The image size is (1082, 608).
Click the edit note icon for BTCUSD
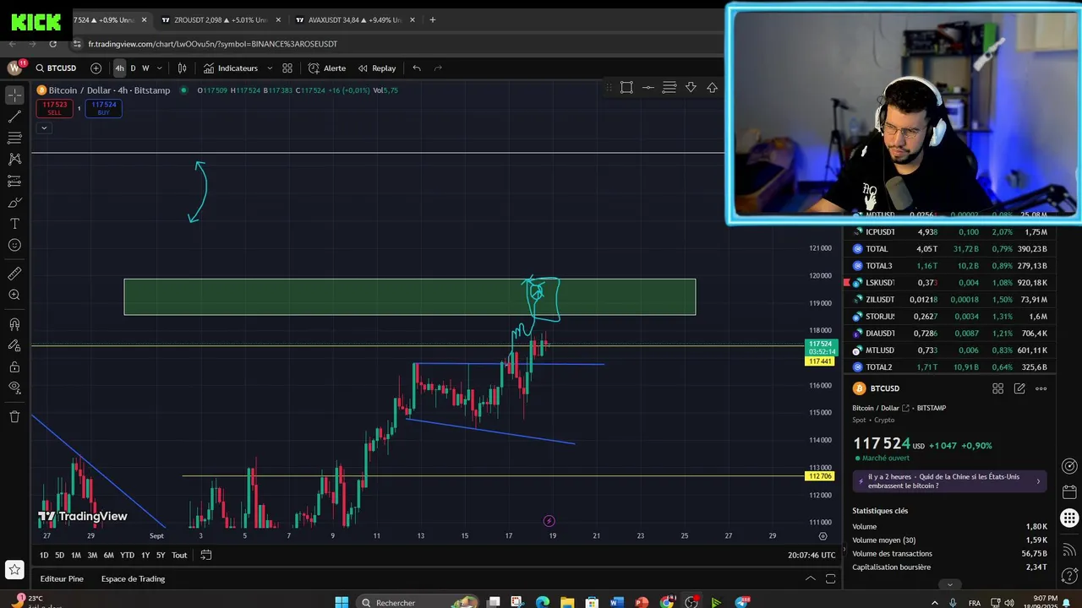1019,388
